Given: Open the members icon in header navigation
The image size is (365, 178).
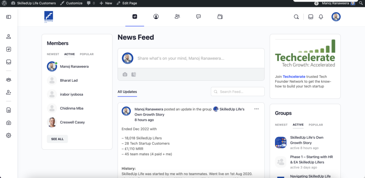Looking at the screenshot, I should click(x=178, y=16).
